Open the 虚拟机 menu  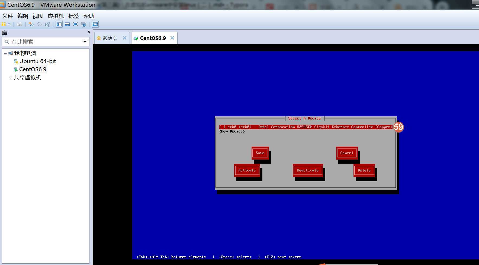56,16
